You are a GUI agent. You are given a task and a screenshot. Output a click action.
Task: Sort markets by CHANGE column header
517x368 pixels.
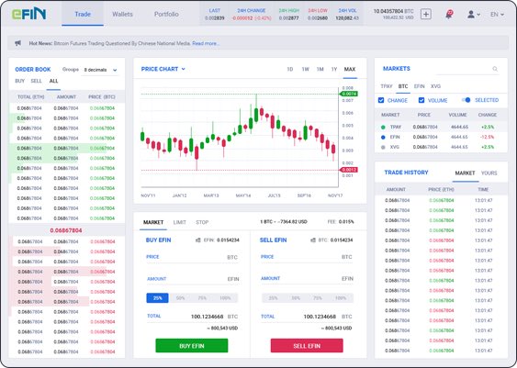pos(488,115)
